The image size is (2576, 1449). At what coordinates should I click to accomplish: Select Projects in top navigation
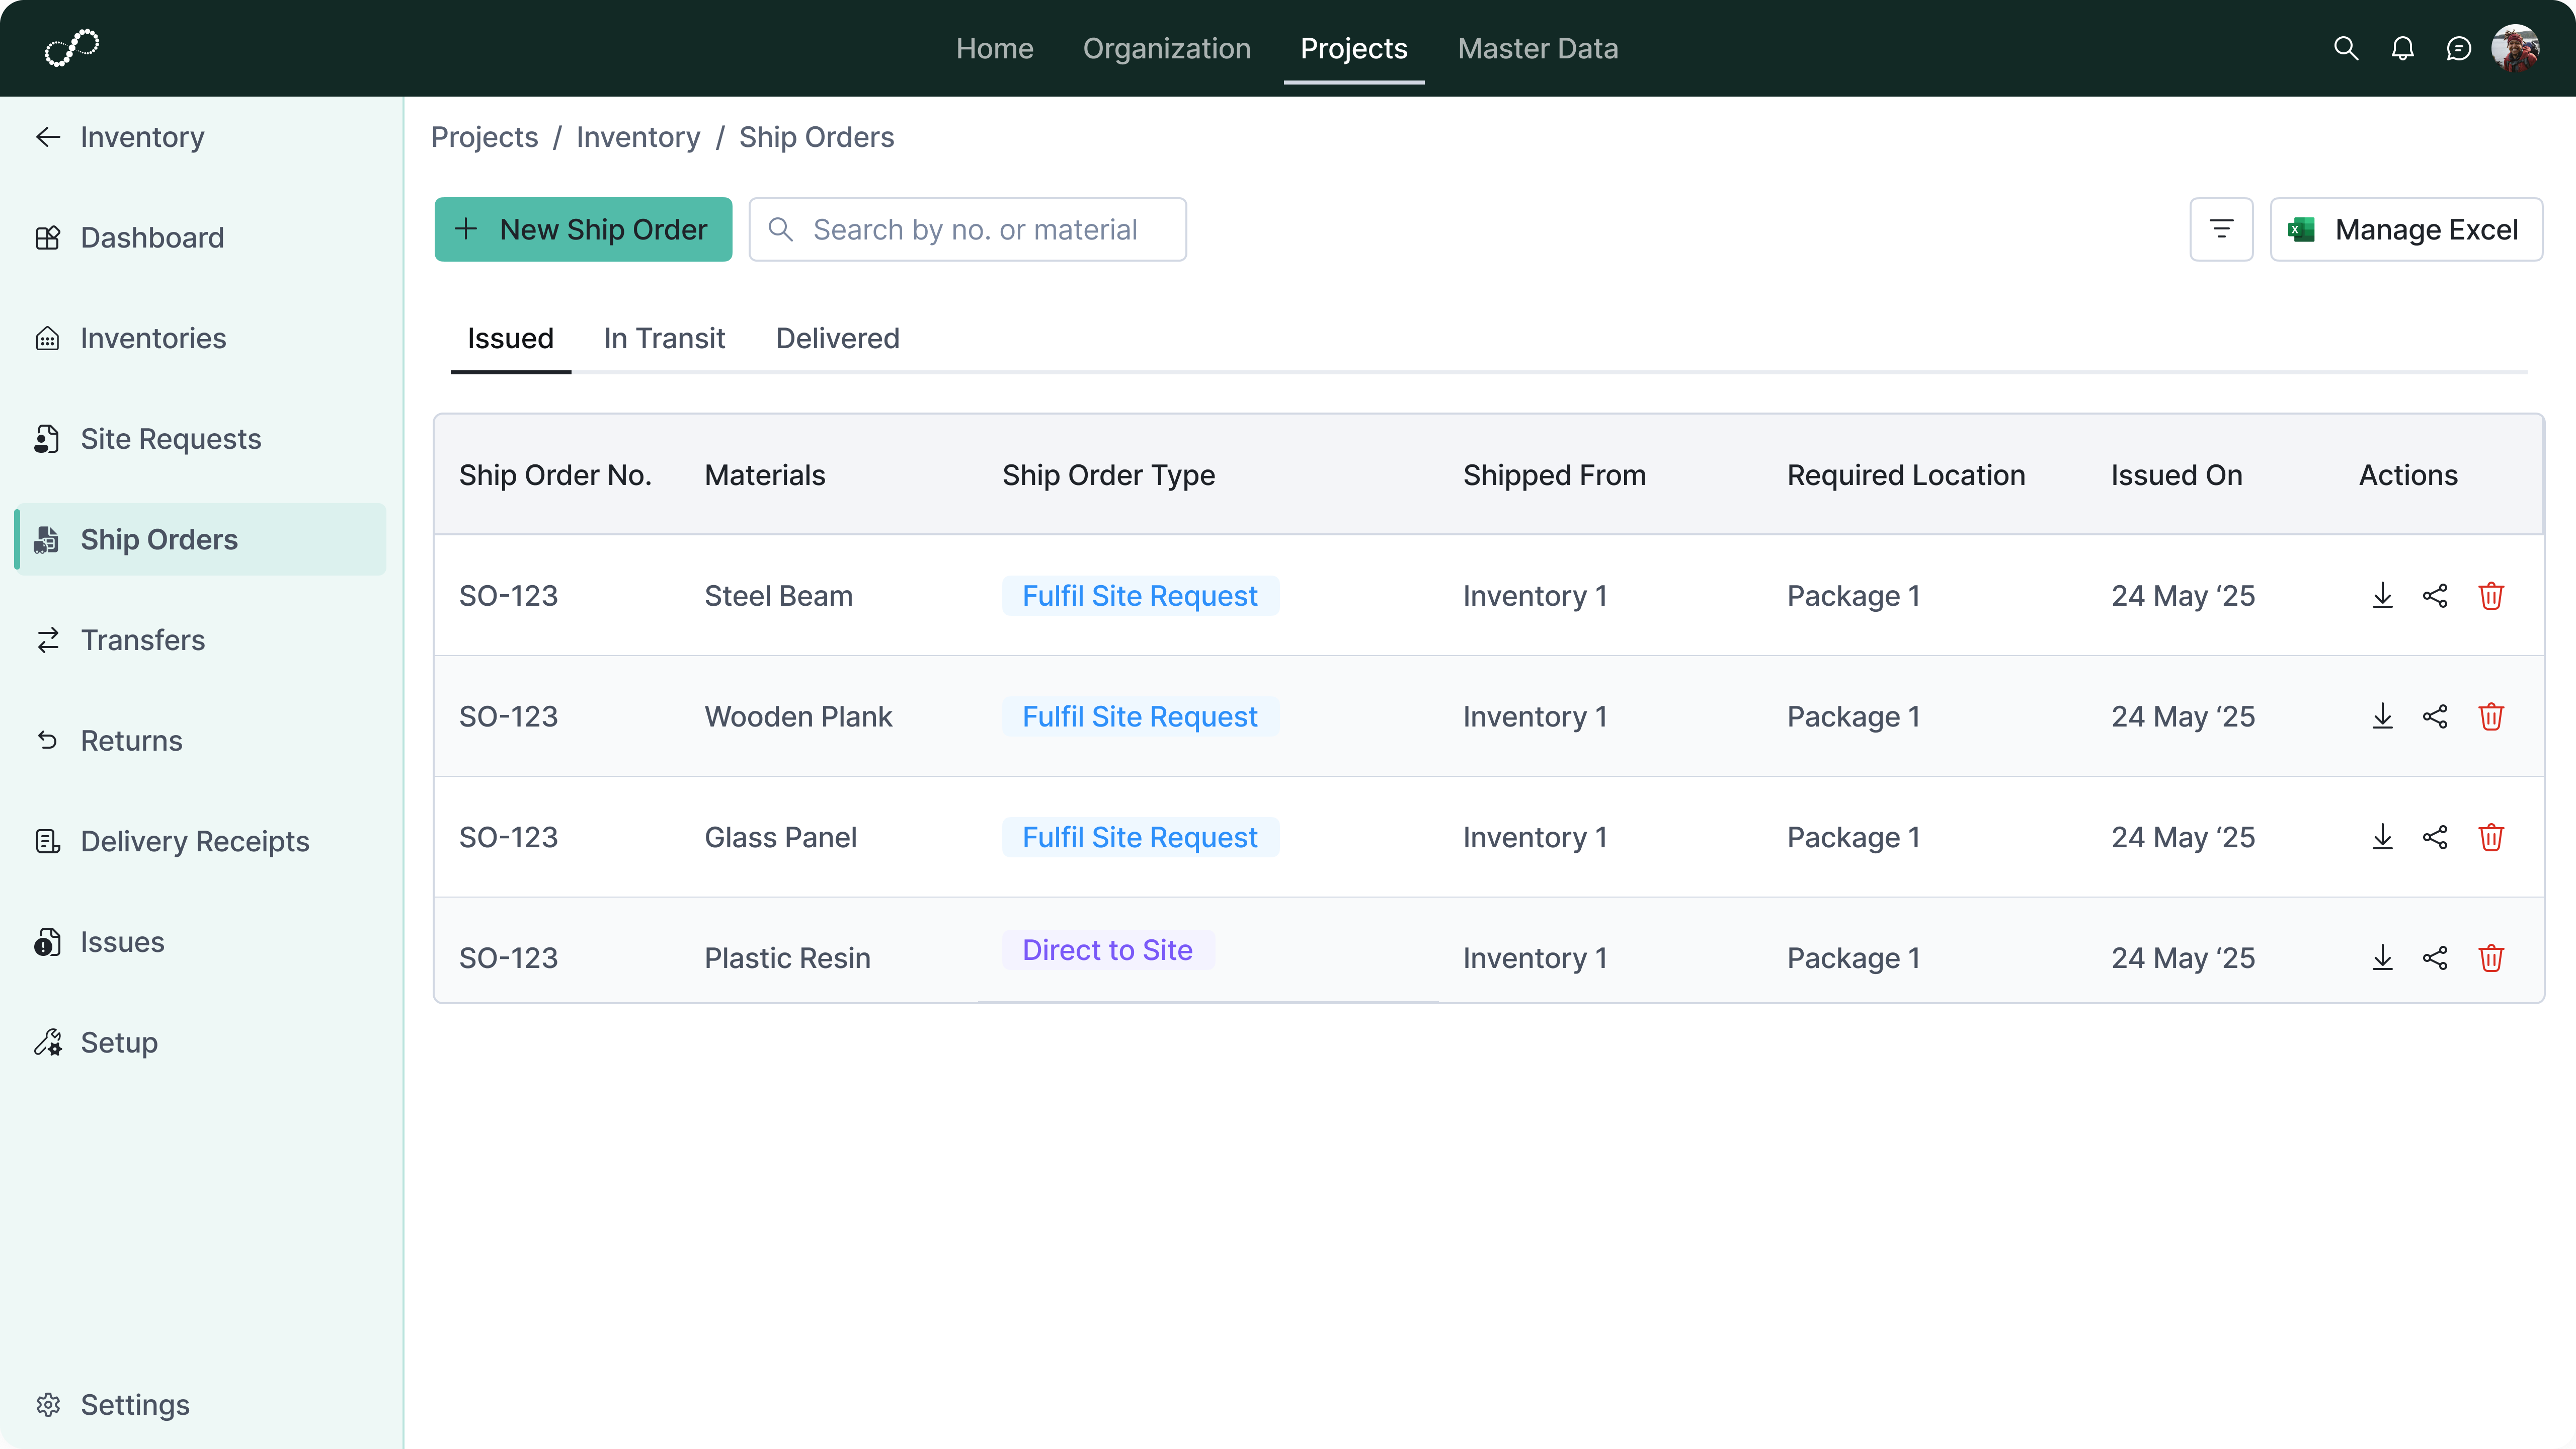[1353, 48]
